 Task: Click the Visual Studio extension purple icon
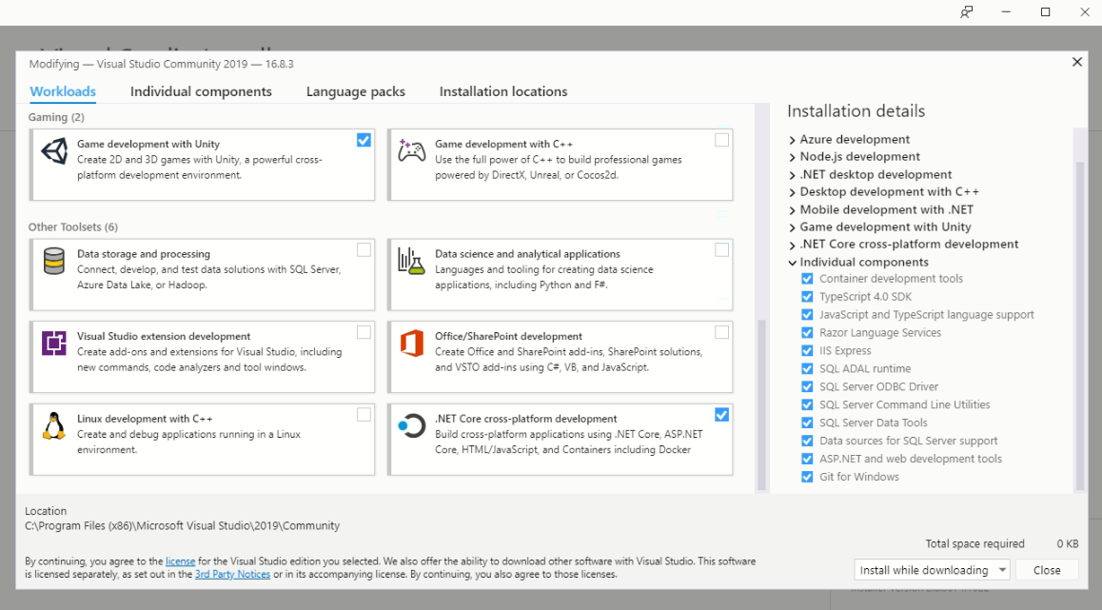tap(54, 343)
